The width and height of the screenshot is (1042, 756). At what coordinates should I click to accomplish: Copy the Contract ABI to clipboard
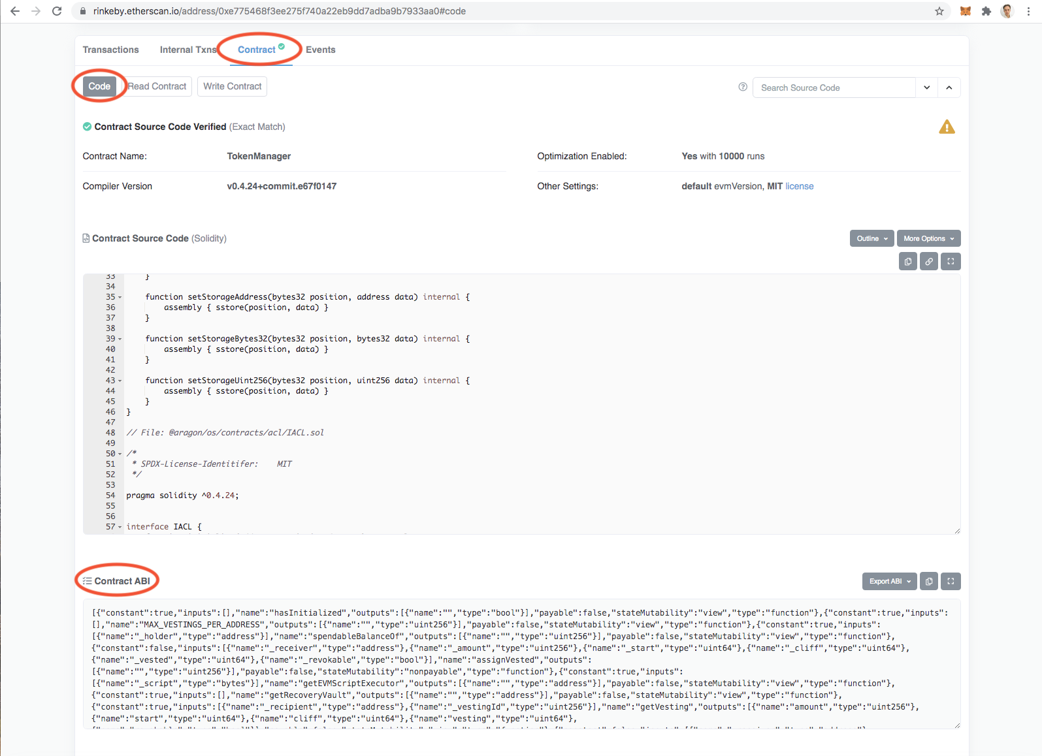coord(929,581)
